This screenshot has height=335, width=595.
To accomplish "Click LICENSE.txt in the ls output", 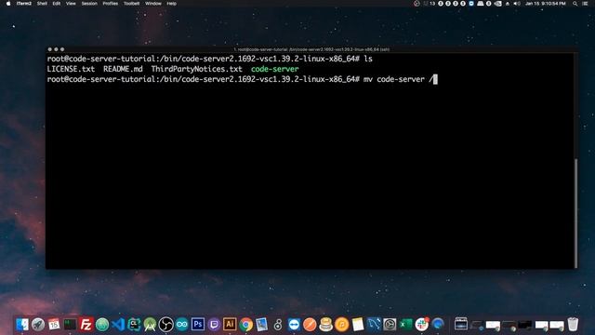I will (71, 69).
